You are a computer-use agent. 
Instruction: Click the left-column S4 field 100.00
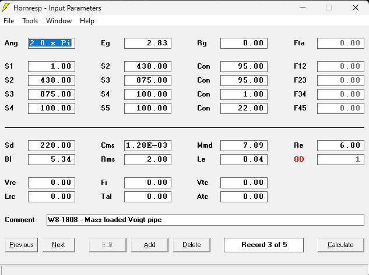click(51, 108)
